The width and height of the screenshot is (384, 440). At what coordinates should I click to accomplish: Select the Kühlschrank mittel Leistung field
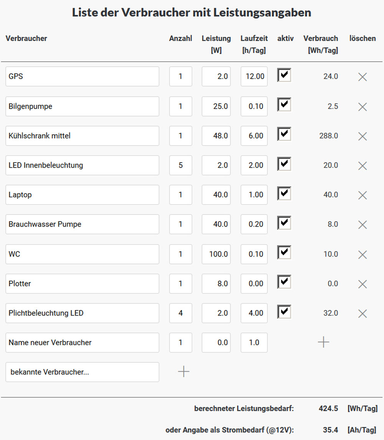[x=216, y=136]
